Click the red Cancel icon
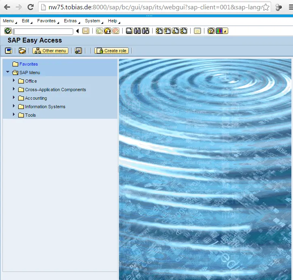 pyautogui.click(x=115, y=31)
